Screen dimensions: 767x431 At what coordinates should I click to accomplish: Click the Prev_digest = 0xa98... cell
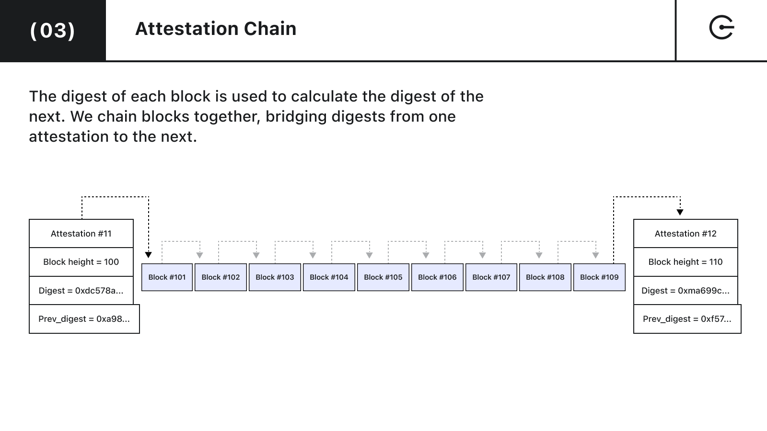tap(84, 319)
